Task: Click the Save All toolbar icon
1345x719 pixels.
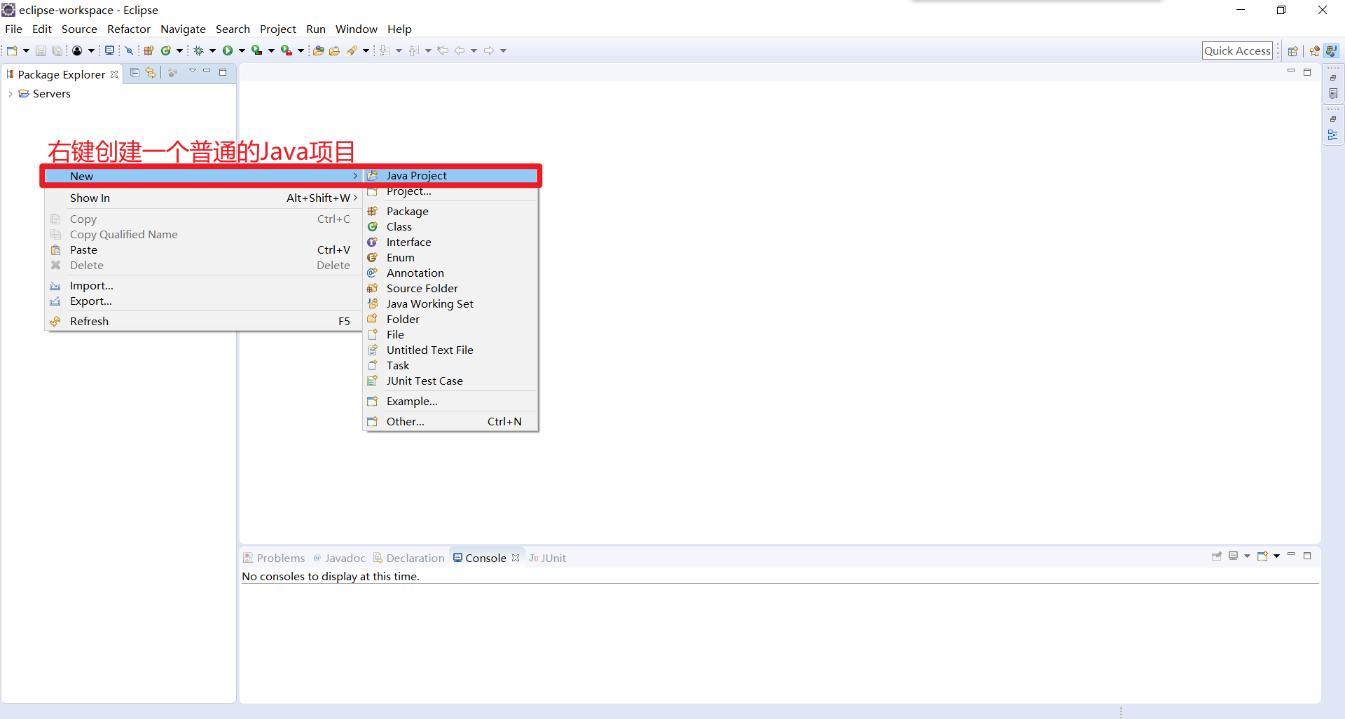Action: [x=57, y=50]
